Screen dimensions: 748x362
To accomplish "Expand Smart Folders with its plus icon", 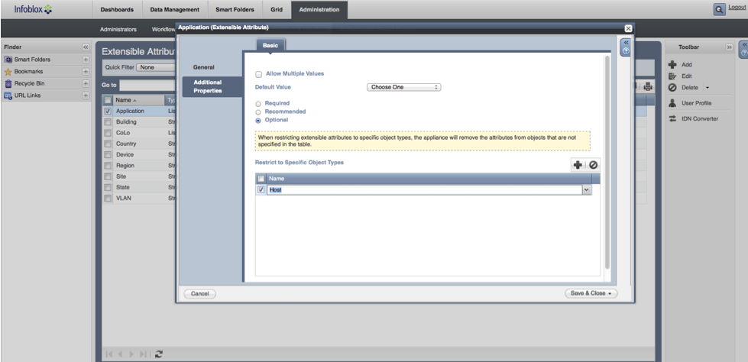I will 86,60.
